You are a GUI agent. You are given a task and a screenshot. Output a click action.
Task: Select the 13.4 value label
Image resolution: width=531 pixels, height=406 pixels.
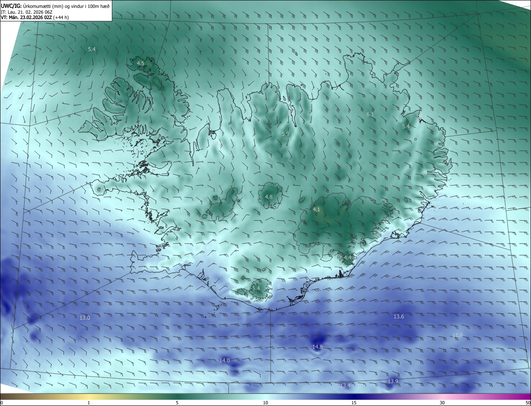345,385
